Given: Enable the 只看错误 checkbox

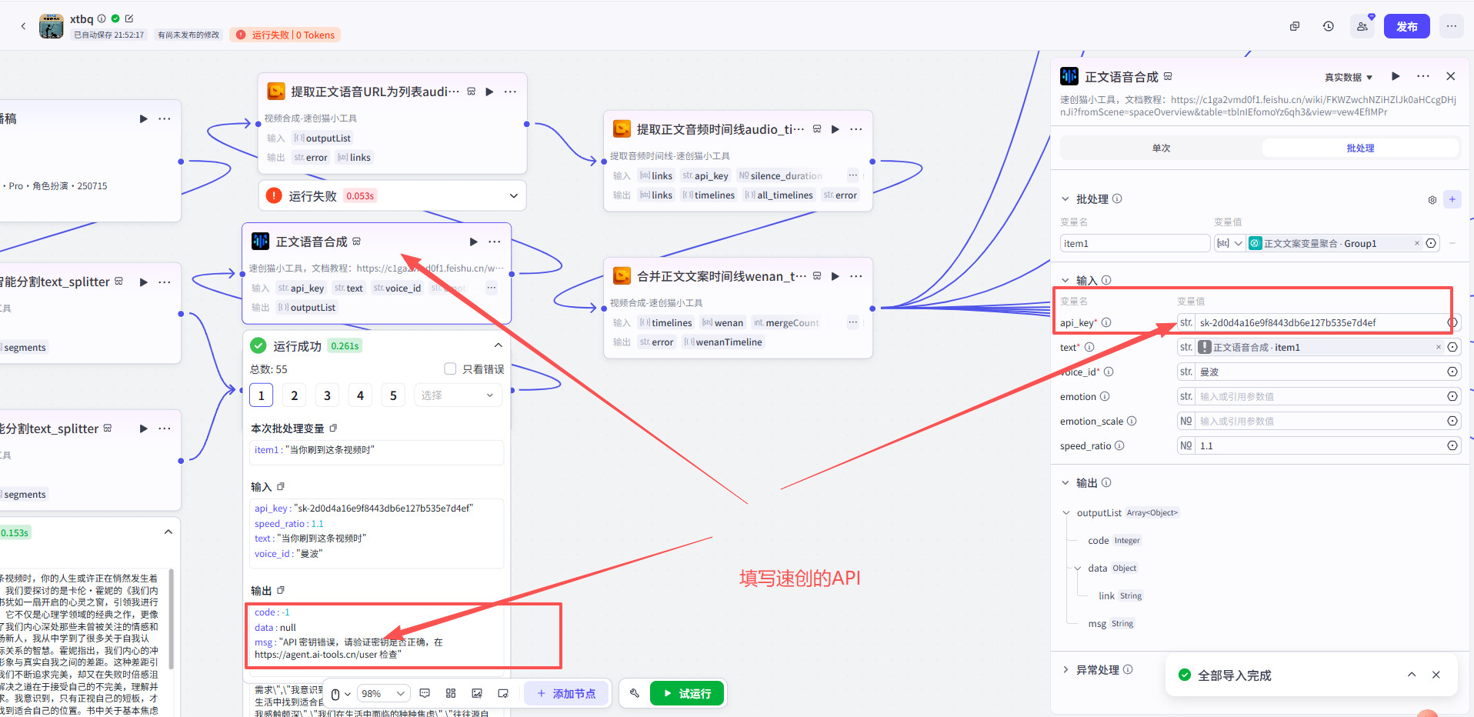Looking at the screenshot, I should point(450,369).
